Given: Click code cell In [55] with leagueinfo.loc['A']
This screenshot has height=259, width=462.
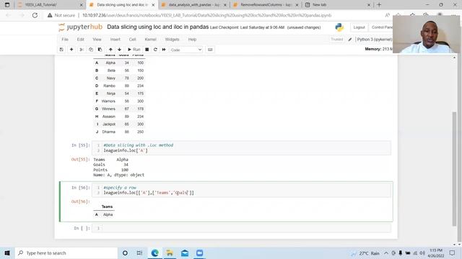Looking at the screenshot, I should click(241, 147).
